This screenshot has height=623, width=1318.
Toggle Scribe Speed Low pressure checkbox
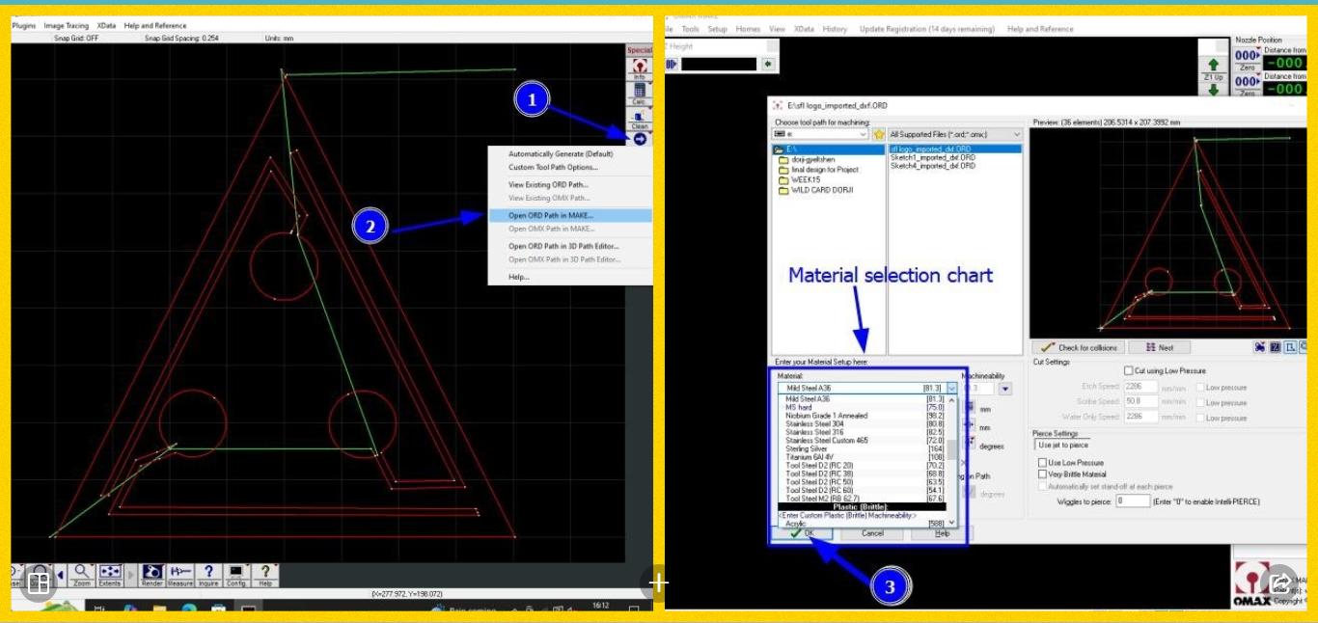pyautogui.click(x=1199, y=402)
